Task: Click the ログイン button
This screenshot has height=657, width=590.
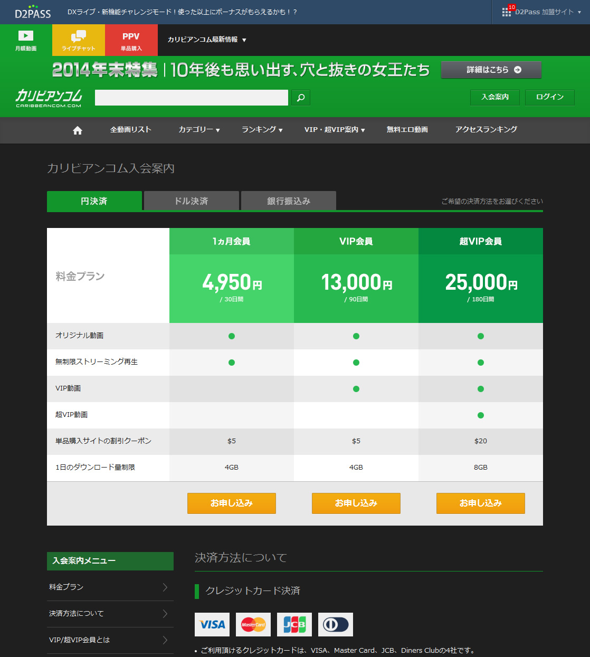Action: (x=550, y=98)
